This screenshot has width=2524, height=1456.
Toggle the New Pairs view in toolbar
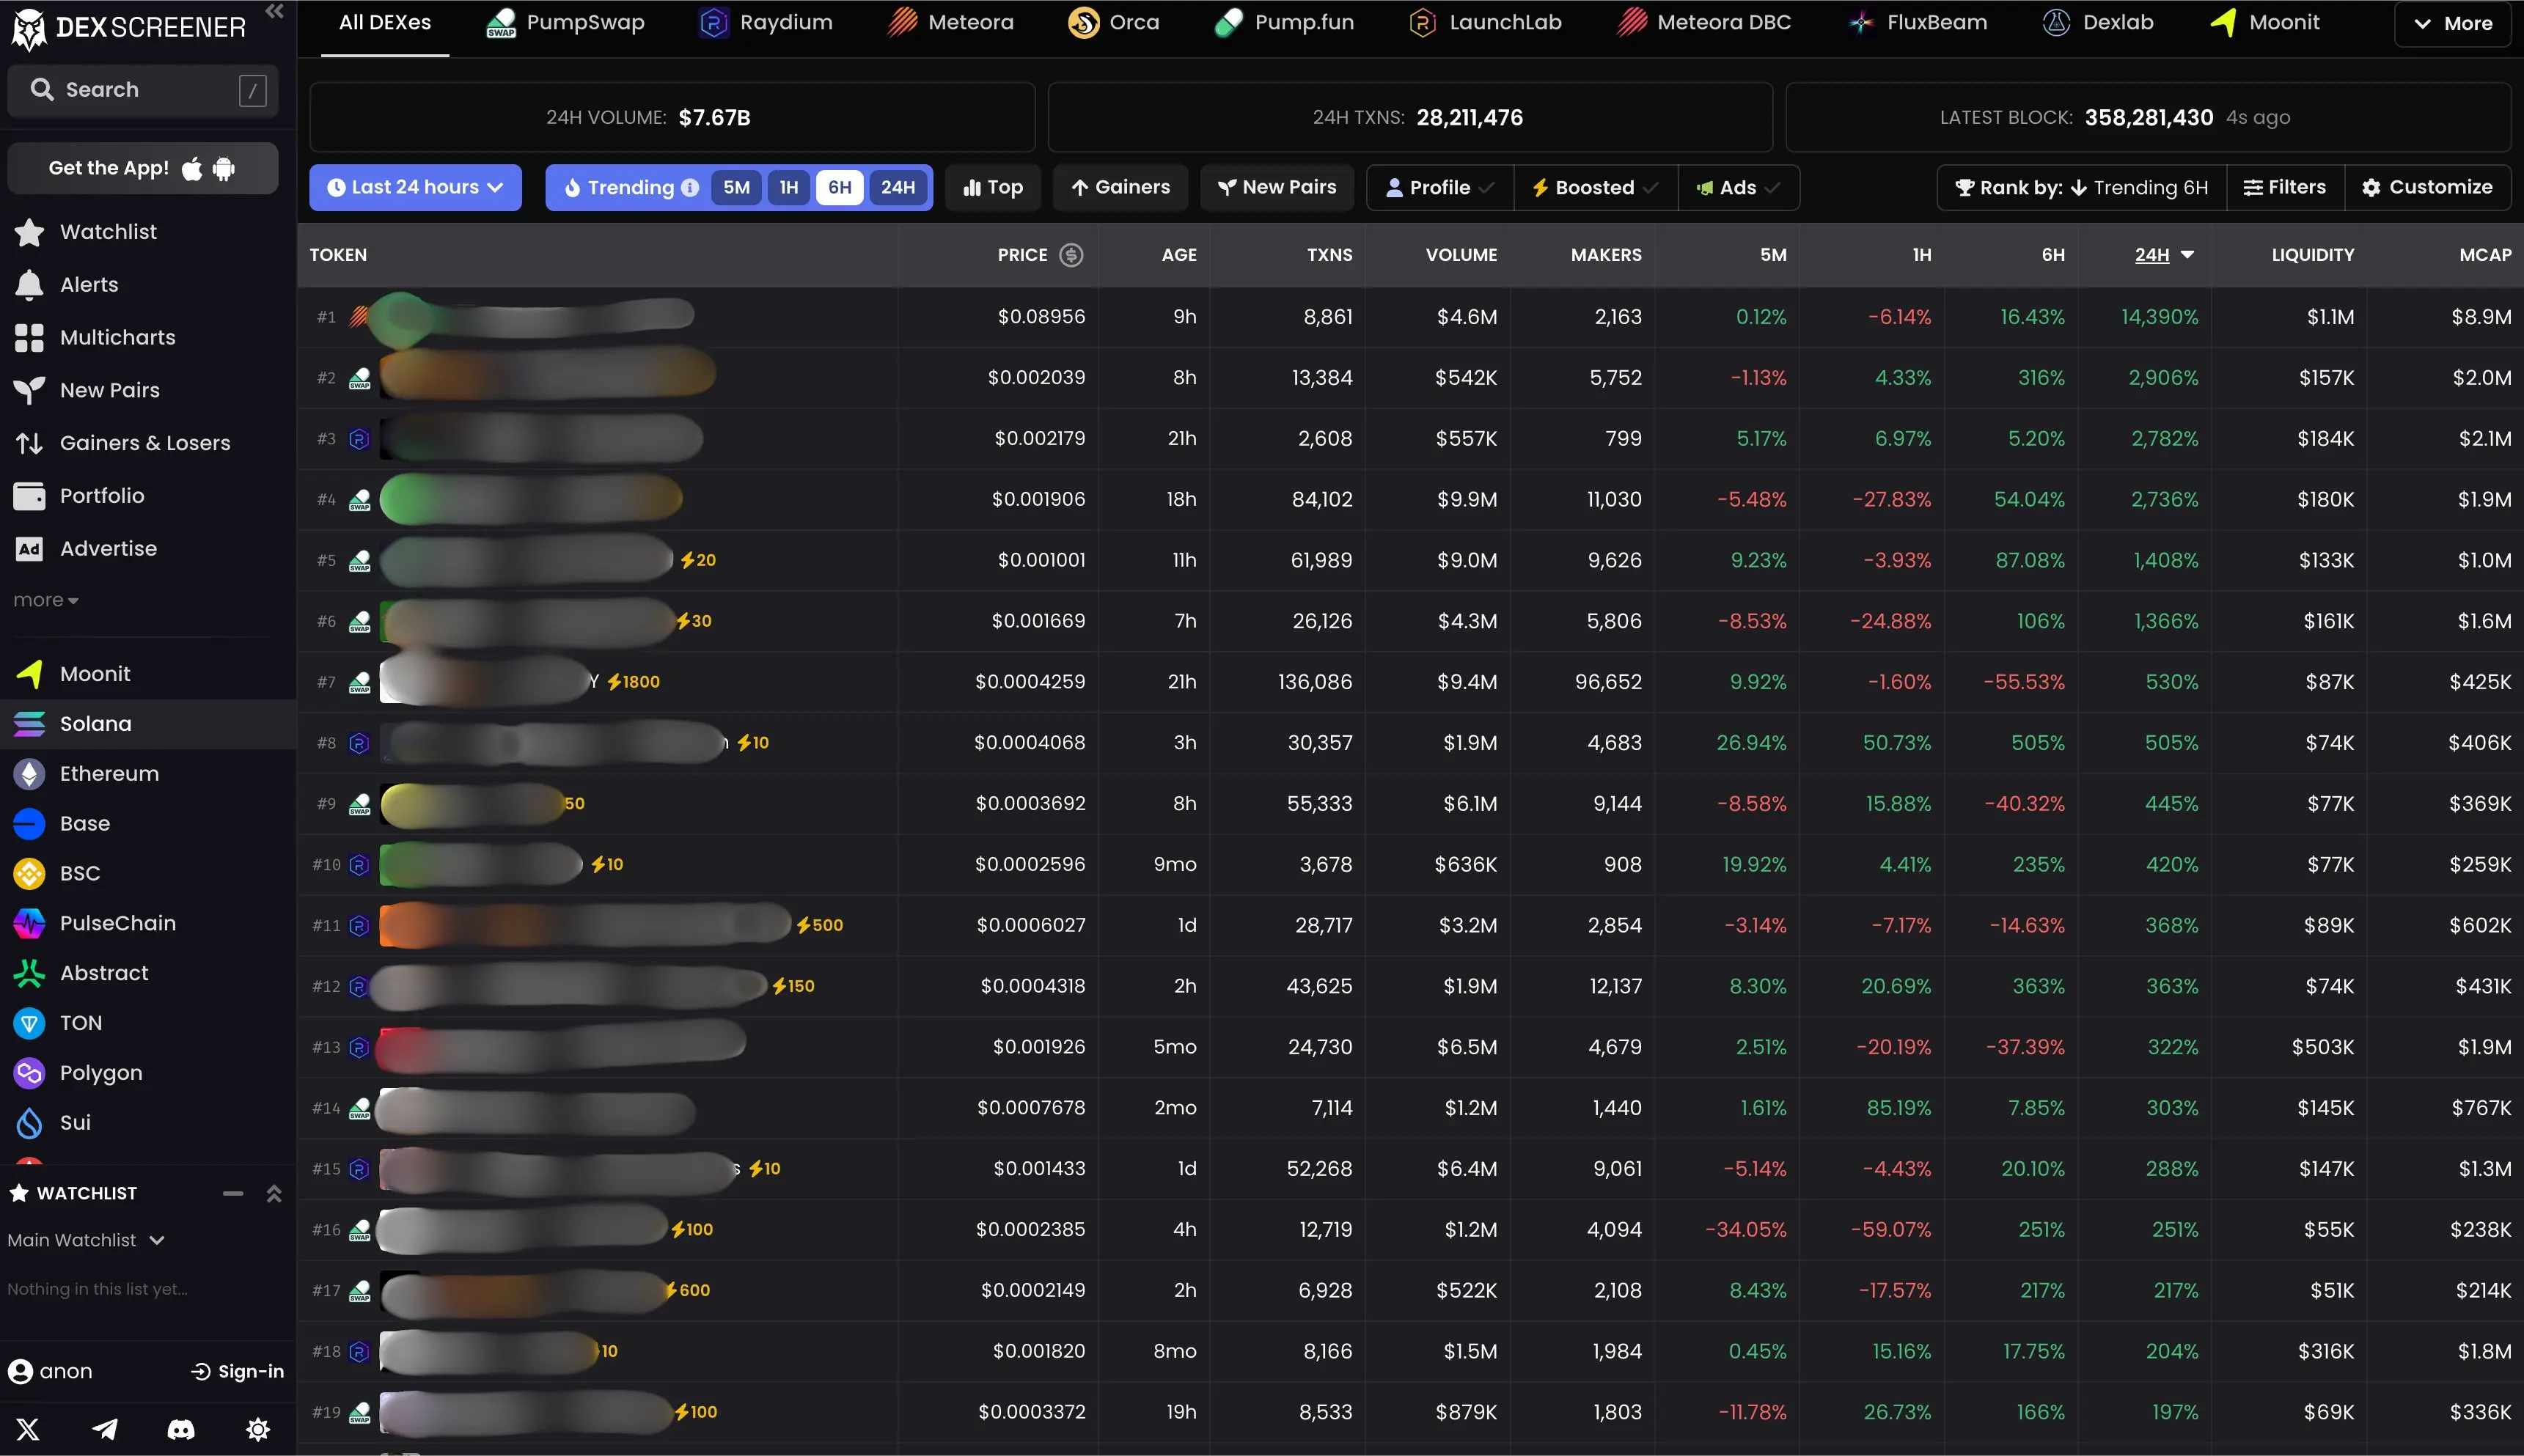(1277, 188)
